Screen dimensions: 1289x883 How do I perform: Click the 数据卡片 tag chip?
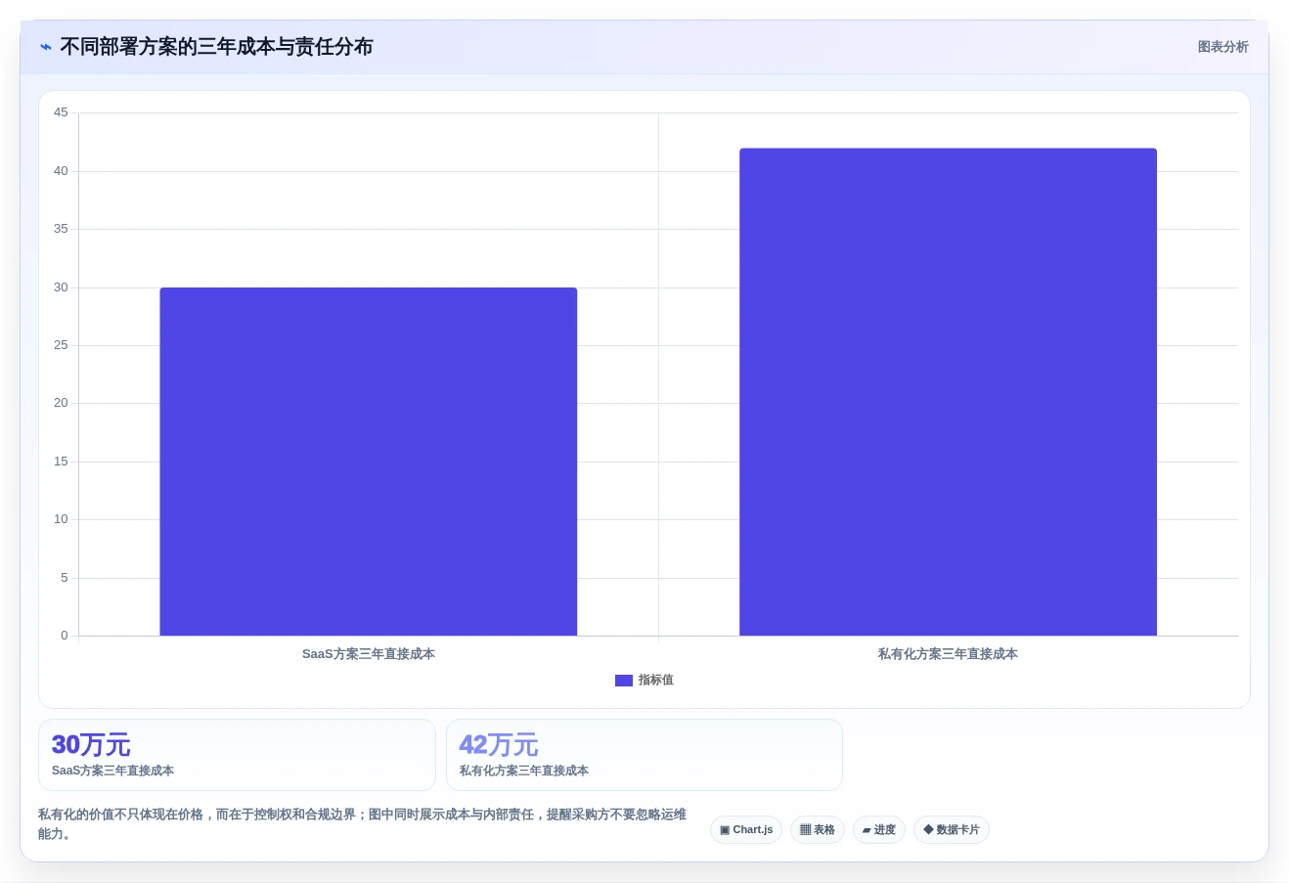952,829
